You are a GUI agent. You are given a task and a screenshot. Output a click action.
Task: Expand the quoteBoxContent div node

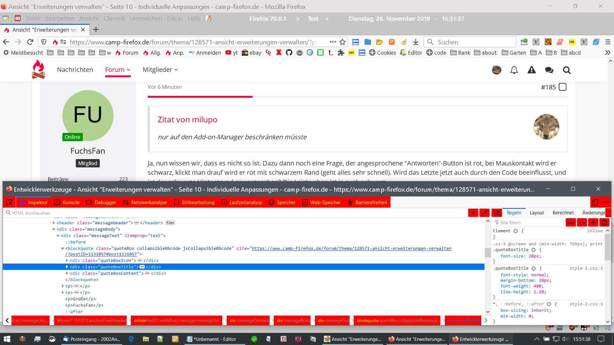coord(67,273)
